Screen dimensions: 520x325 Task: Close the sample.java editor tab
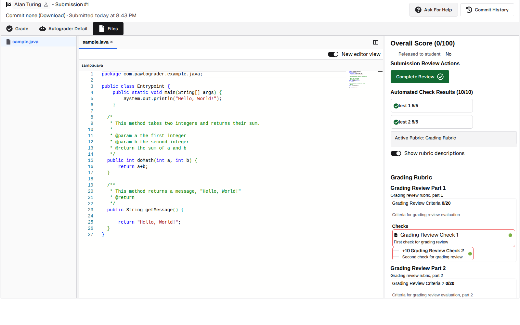pyautogui.click(x=111, y=42)
